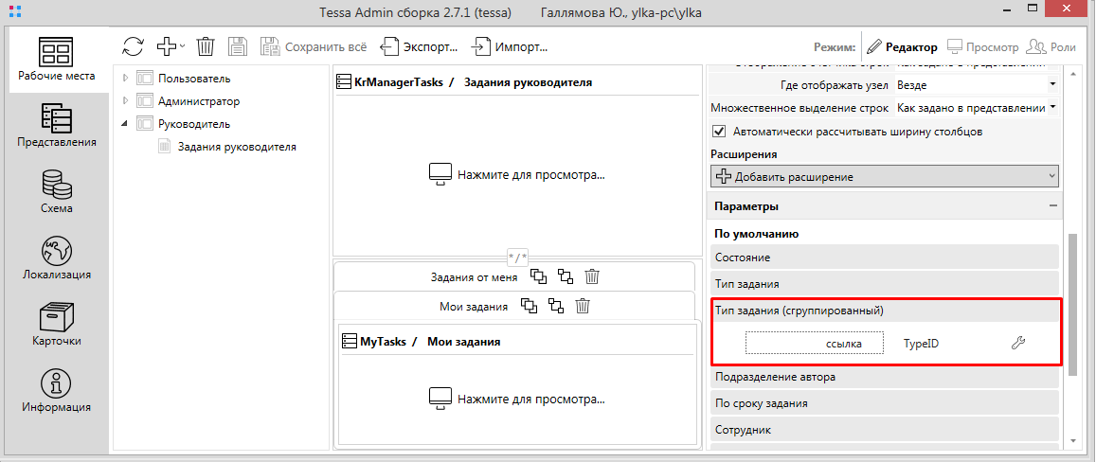The width and height of the screenshot is (1096, 462).
Task: Click wrench icon next to TypeID
Action: [1018, 344]
